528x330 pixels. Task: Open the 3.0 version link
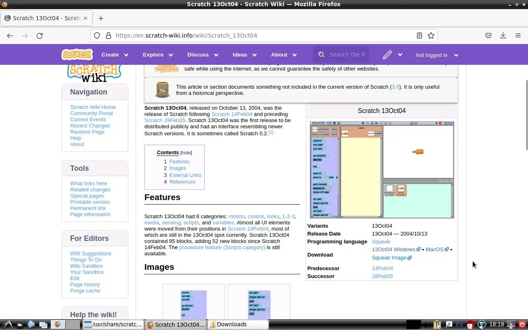395,87
